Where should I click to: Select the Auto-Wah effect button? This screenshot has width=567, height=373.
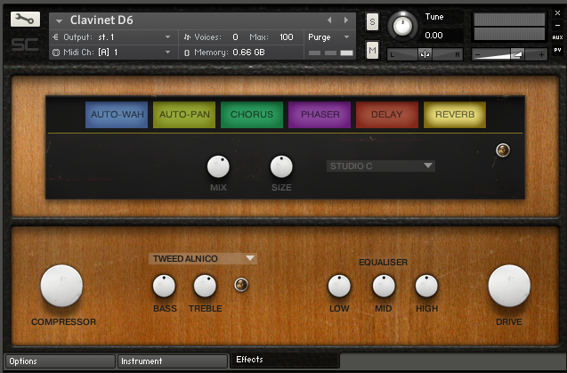117,115
